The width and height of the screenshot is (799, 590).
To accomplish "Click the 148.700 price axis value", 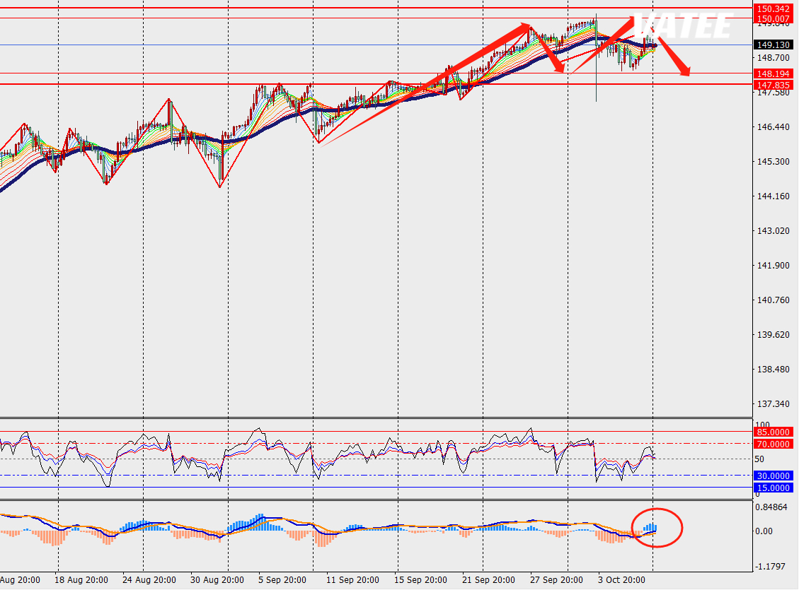I will (x=774, y=58).
